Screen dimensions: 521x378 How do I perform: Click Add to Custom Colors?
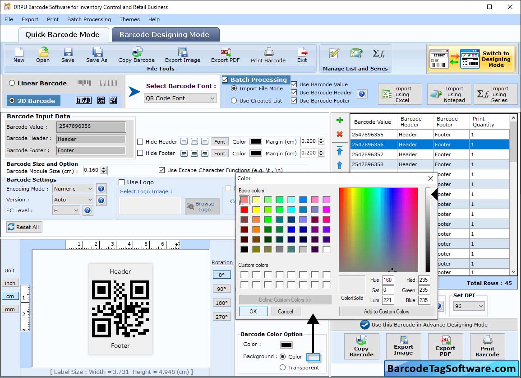coord(387,312)
